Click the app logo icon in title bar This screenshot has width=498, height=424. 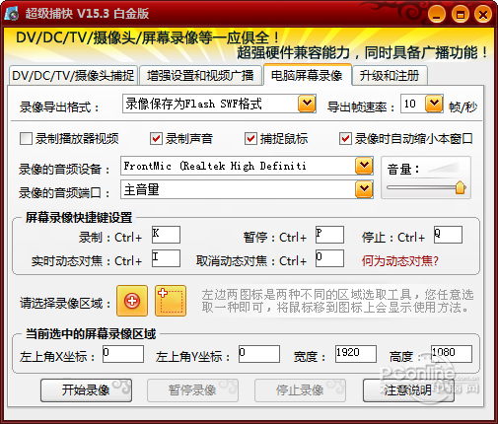point(12,14)
